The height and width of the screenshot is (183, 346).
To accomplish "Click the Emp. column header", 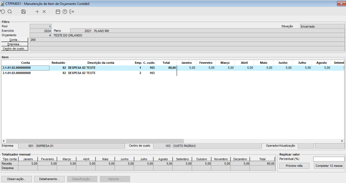I will (x=138, y=63).
